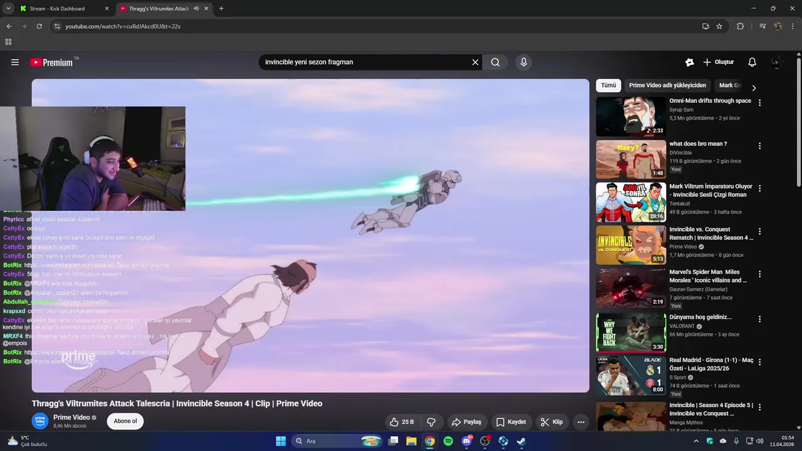
Task: Open Discord from the taskbar
Action: coord(467,441)
